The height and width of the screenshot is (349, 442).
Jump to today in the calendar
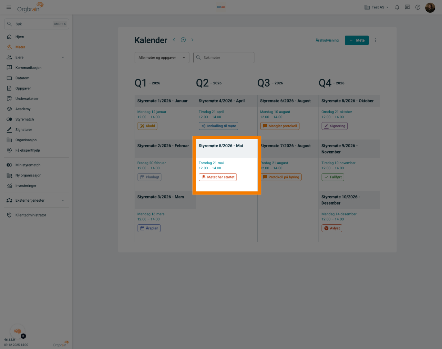coord(183,40)
